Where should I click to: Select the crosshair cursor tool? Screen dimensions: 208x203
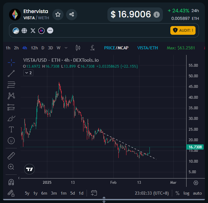point(11,63)
